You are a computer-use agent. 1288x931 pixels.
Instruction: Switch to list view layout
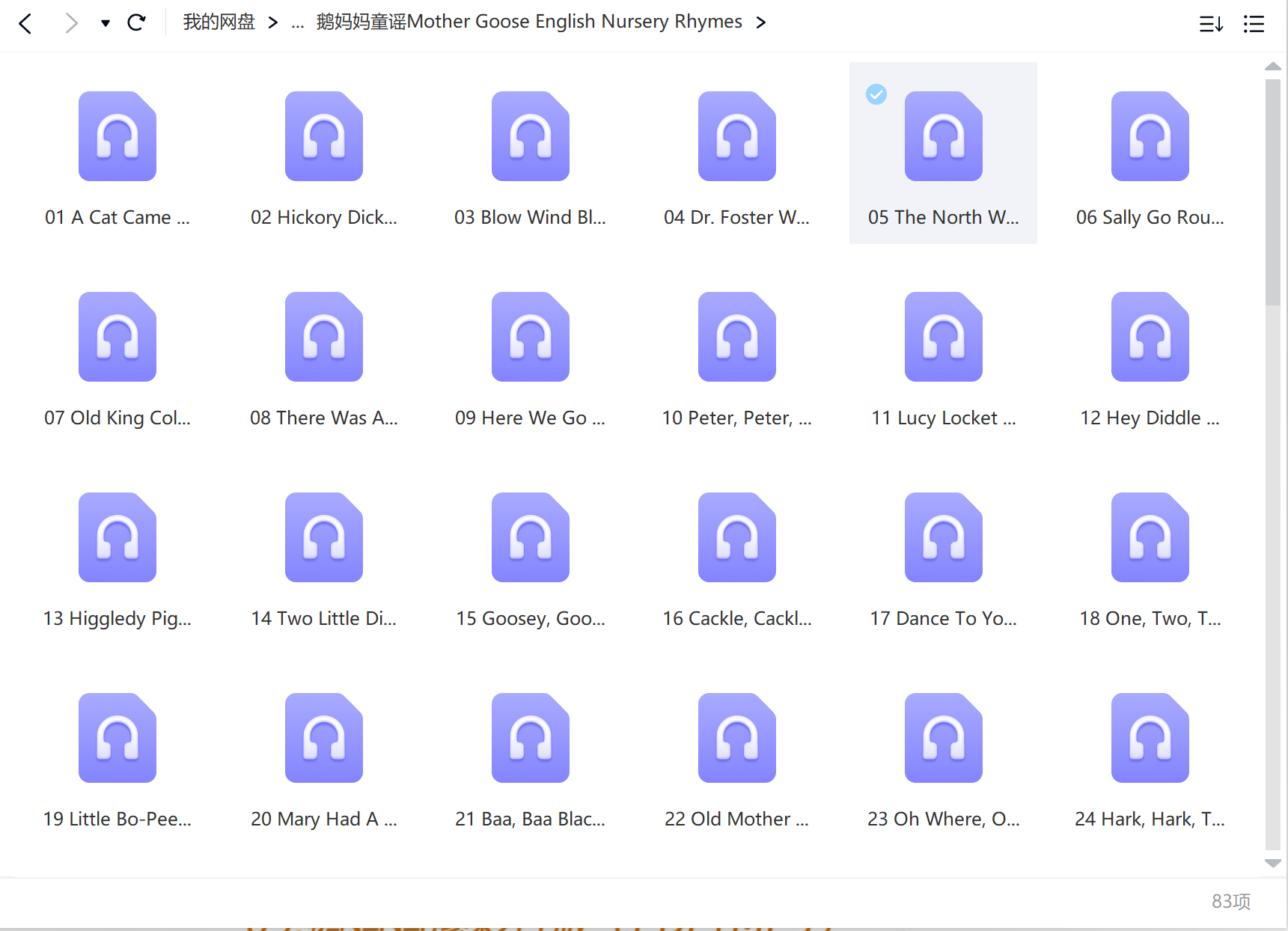tap(1254, 24)
